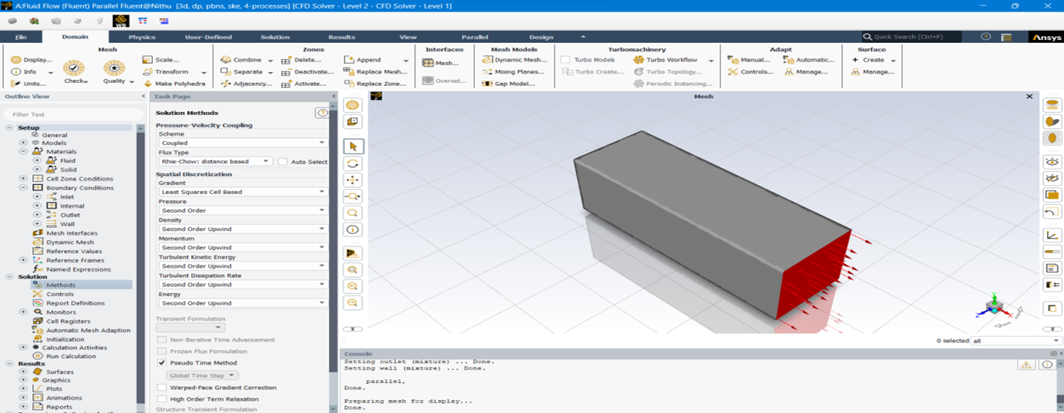Open the Global Time Step dropdown
The height and width of the screenshot is (413, 1064).
[203, 375]
